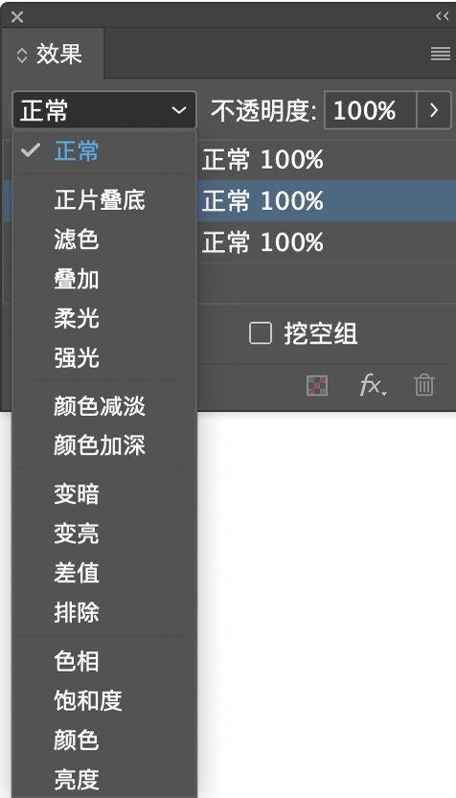Screen dimensions: 456x798
Task: Click the clear all effects icon
Action: point(317,386)
